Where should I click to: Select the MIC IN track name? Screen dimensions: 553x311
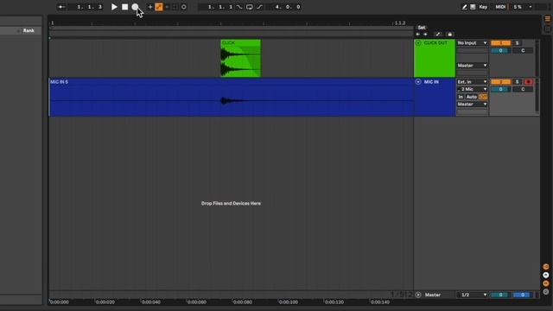[x=431, y=81]
